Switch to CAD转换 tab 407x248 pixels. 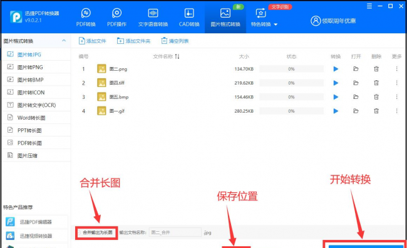189,18
